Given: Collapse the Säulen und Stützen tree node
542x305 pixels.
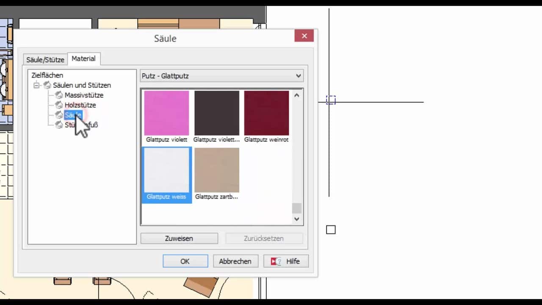Looking at the screenshot, I should (x=36, y=85).
